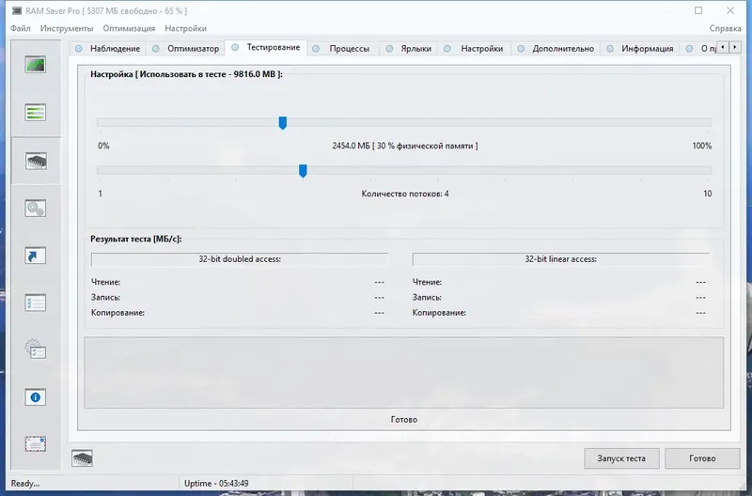Image resolution: width=752 pixels, height=496 pixels.
Task: Maximize the RAM Saver Pro window
Action: click(x=698, y=10)
